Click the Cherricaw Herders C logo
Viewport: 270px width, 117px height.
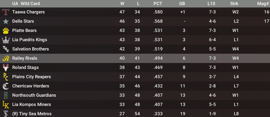pos(6,86)
